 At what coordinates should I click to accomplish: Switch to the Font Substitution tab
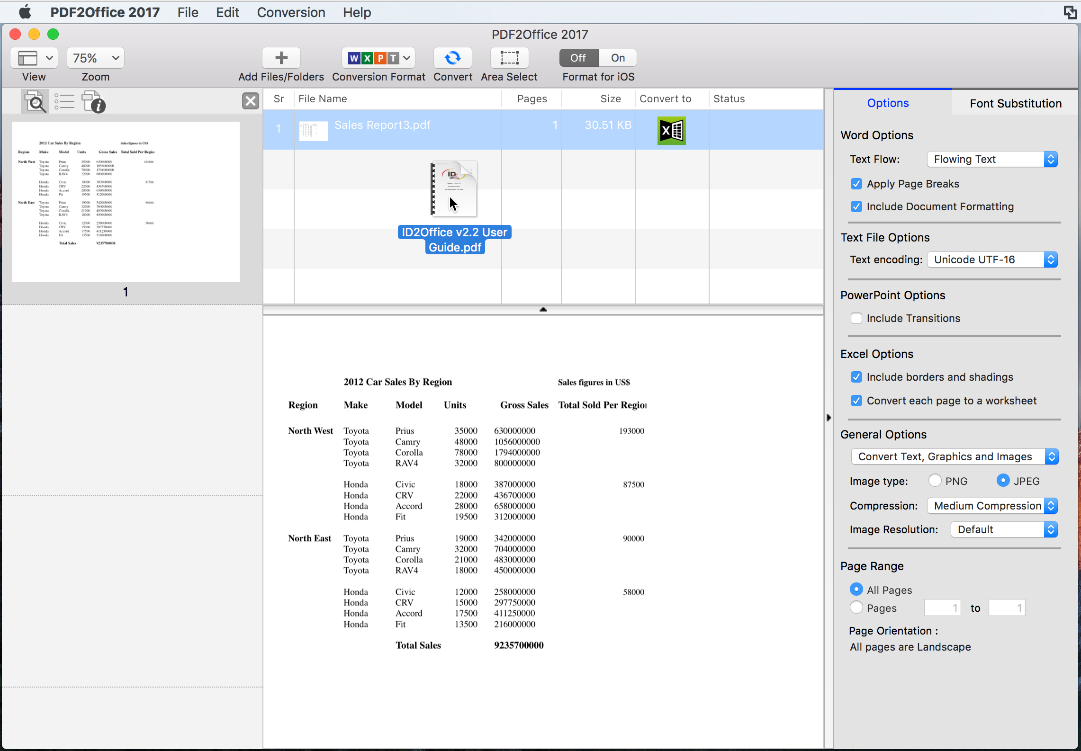coord(1015,103)
